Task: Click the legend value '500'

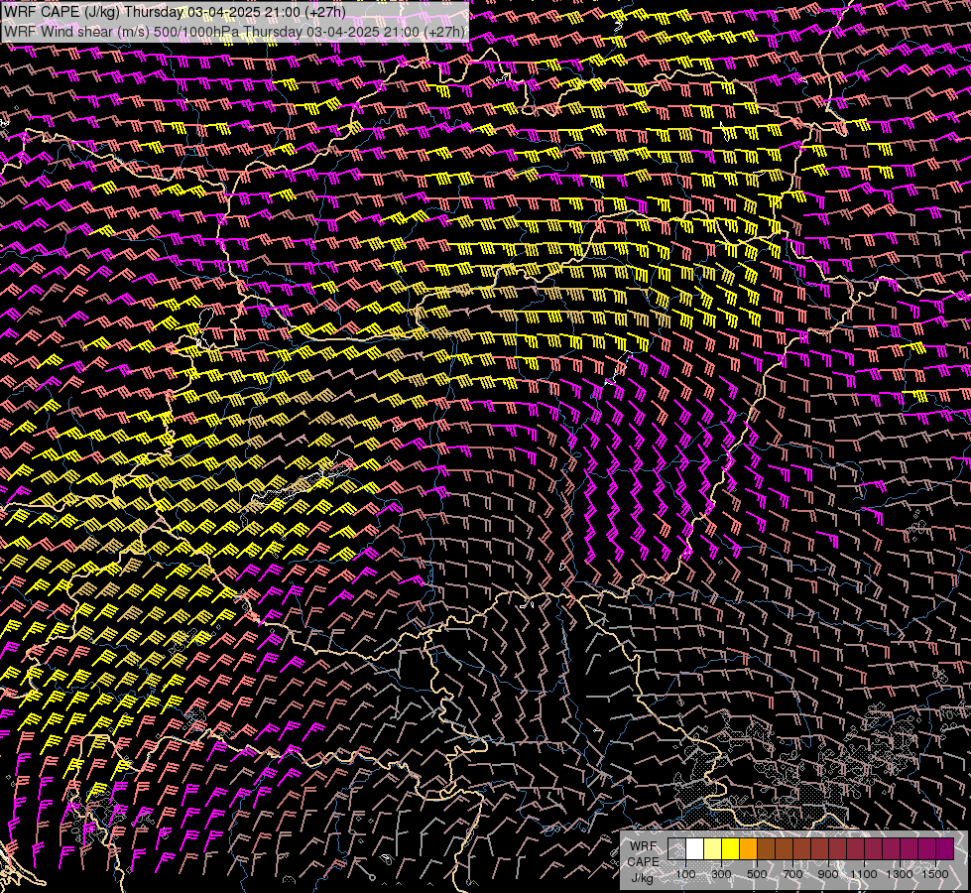Action: 757,874
